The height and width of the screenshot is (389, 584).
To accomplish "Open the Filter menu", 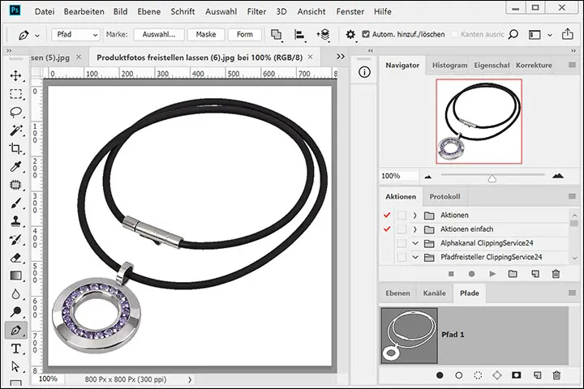I will point(255,13).
